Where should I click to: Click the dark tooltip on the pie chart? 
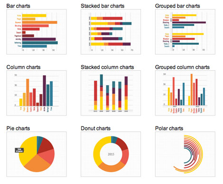(19, 150)
